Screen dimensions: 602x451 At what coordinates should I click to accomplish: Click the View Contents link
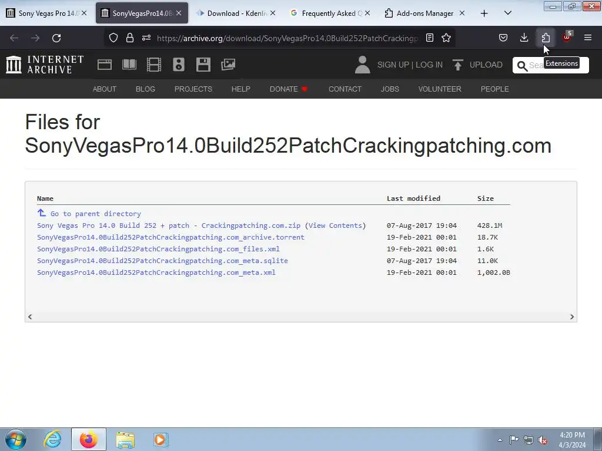point(335,225)
